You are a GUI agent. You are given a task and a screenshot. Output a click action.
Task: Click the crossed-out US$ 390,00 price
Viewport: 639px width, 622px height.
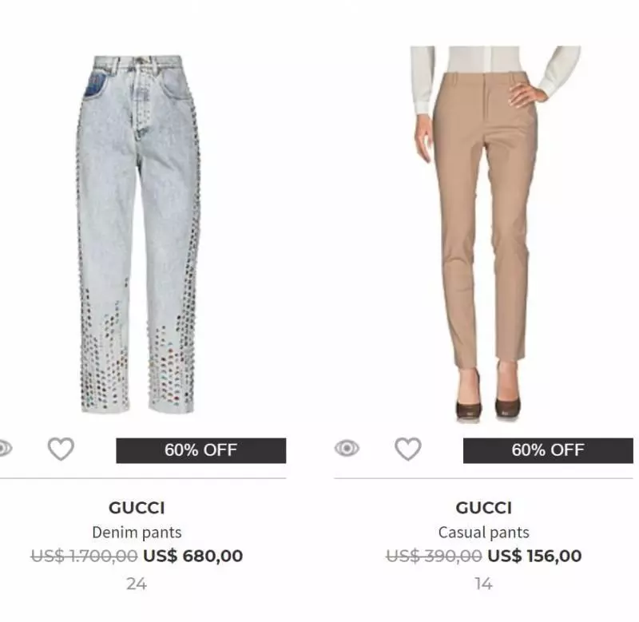(434, 556)
